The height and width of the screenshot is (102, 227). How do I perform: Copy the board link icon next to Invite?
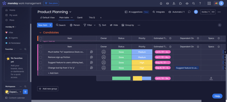213,12
